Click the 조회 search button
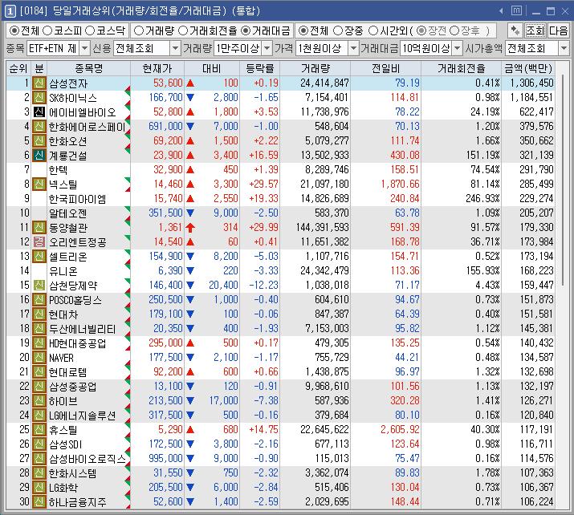 click(x=535, y=30)
